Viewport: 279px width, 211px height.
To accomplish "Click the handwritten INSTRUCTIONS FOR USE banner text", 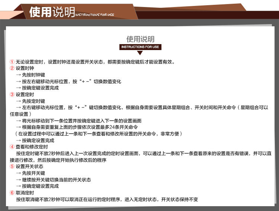I will click(x=94, y=15).
